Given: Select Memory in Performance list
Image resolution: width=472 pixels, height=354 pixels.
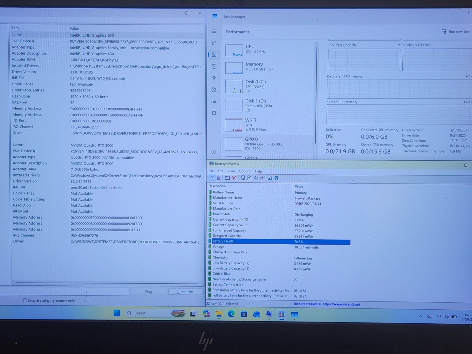Looking at the screenshot, I should 268,68.
